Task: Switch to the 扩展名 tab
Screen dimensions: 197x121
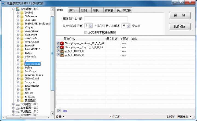Action: point(109,10)
